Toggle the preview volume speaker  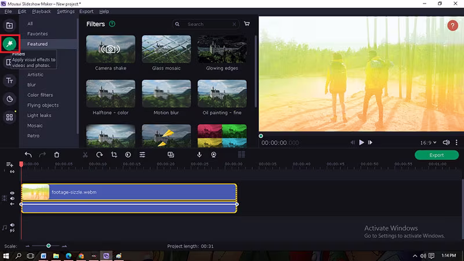point(446,142)
